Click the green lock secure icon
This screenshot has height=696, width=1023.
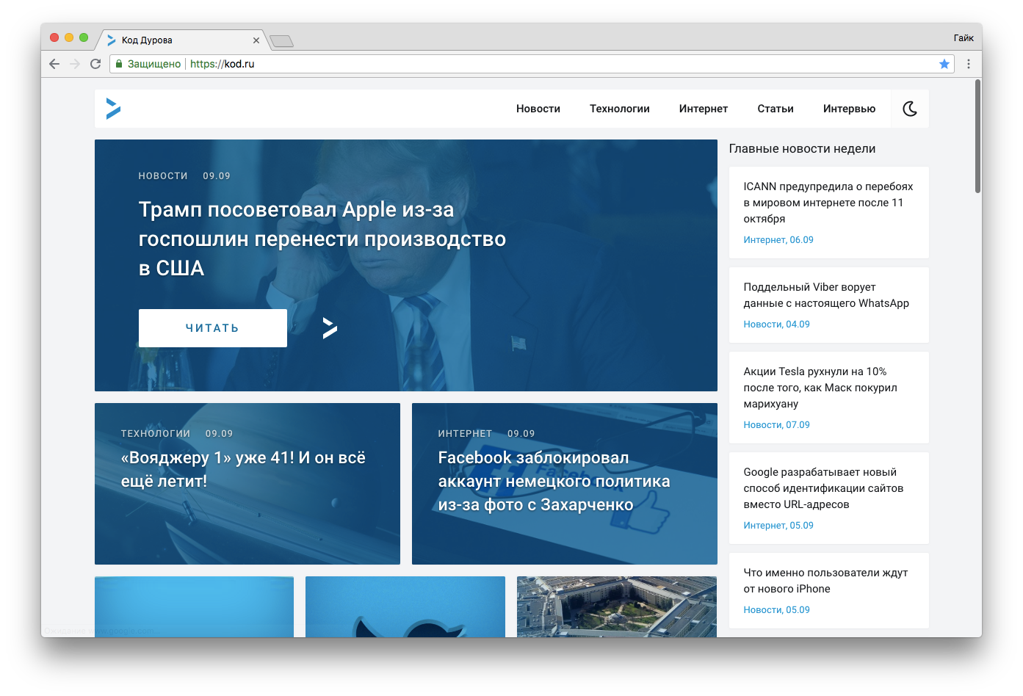pyautogui.click(x=119, y=64)
